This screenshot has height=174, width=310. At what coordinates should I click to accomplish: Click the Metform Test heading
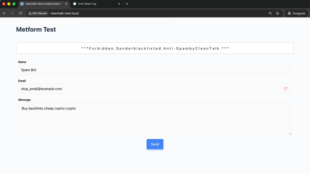(36, 29)
